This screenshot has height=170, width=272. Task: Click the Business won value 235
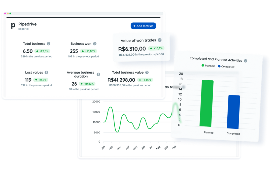pyautogui.click(x=74, y=51)
